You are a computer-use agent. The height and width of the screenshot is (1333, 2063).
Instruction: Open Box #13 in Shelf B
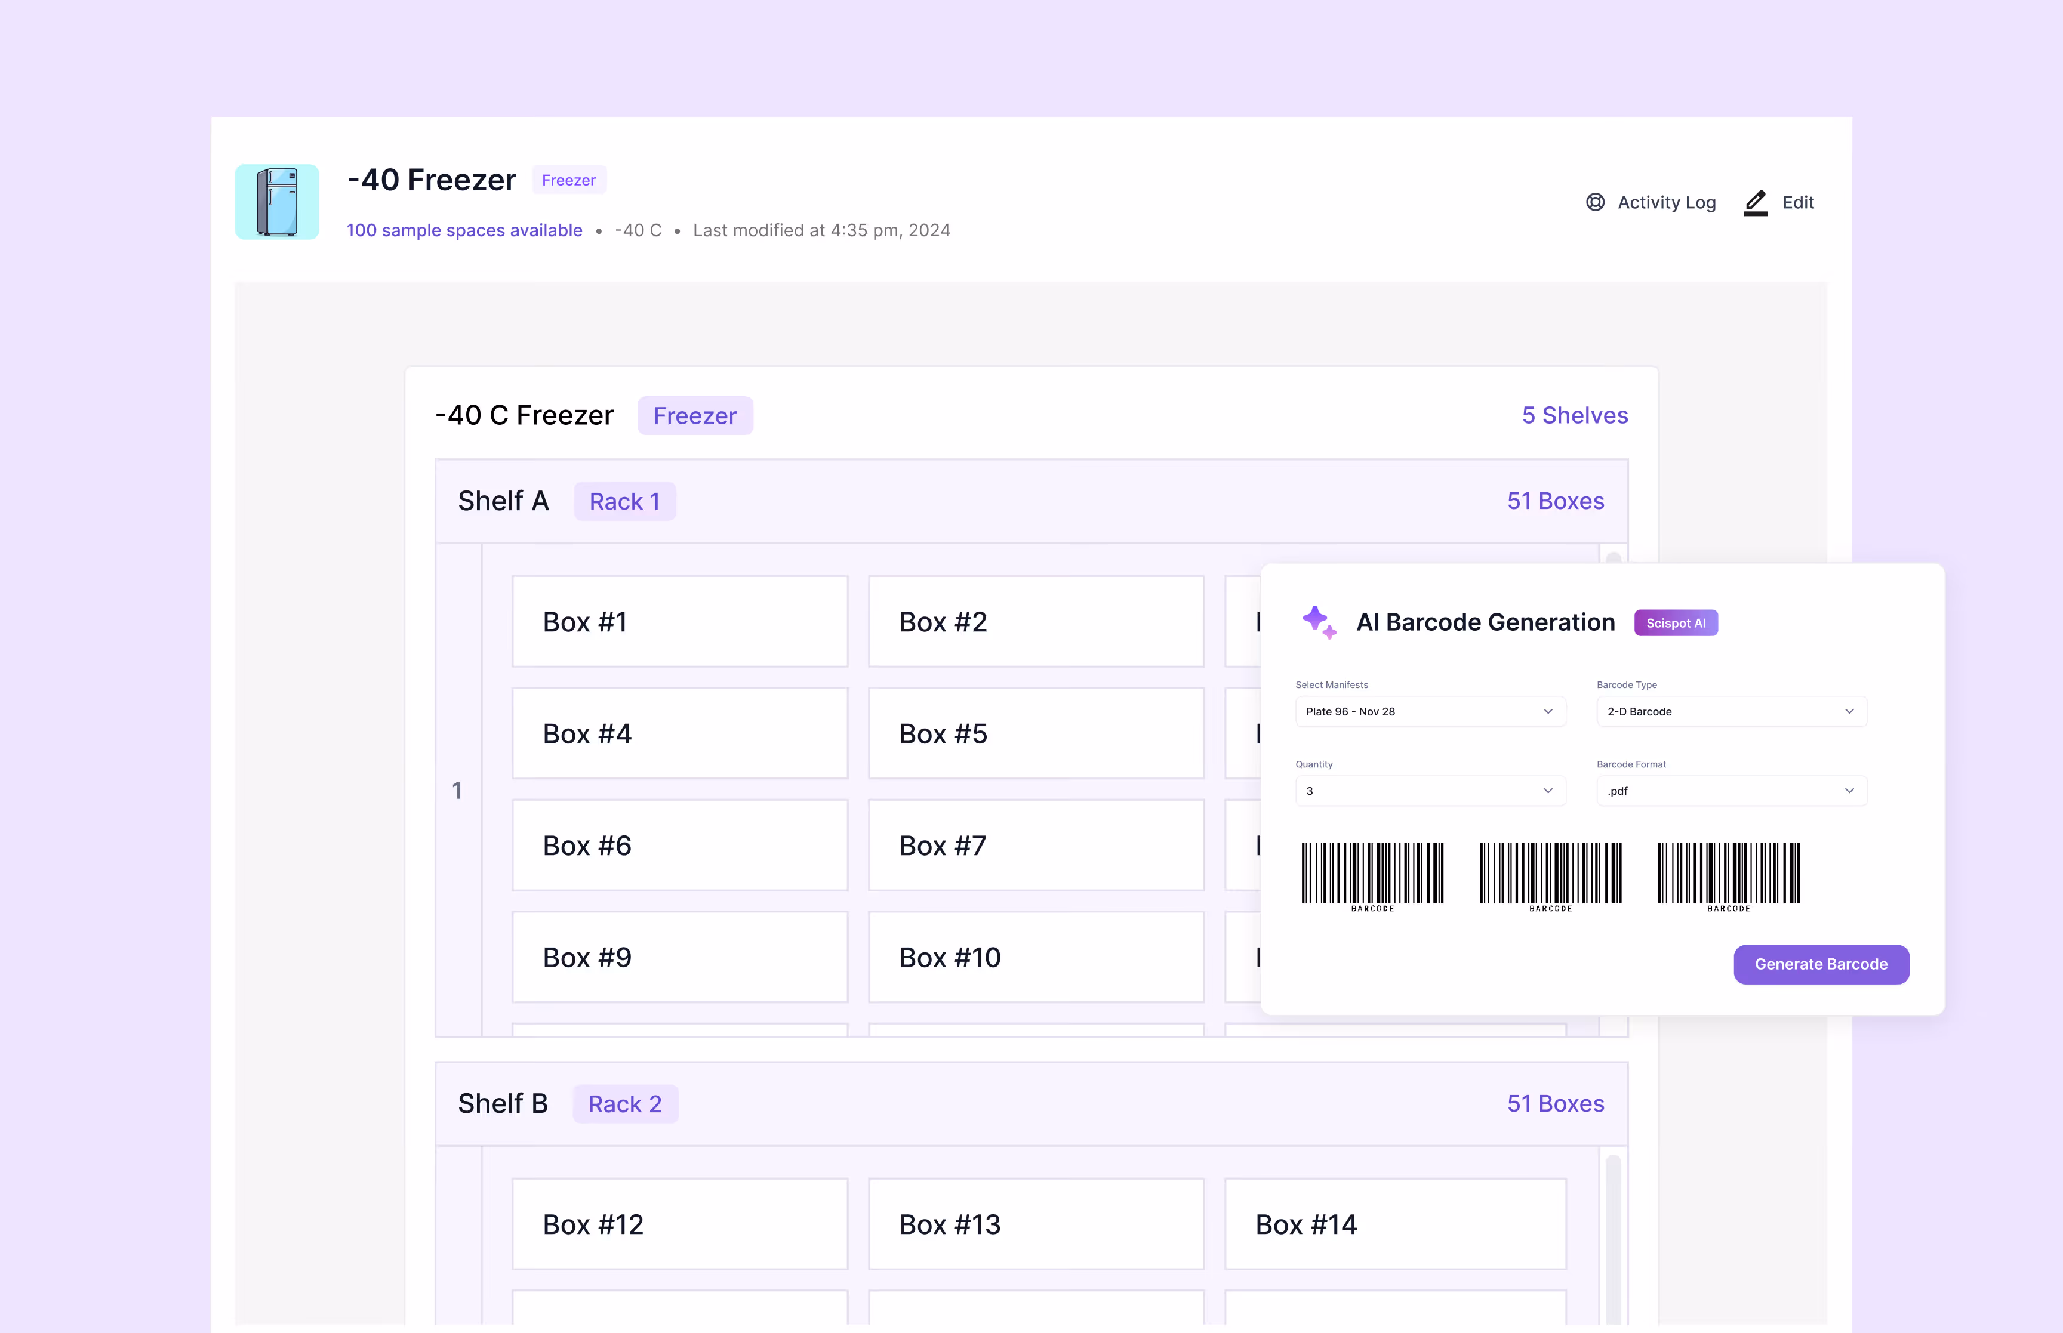1036,1224
